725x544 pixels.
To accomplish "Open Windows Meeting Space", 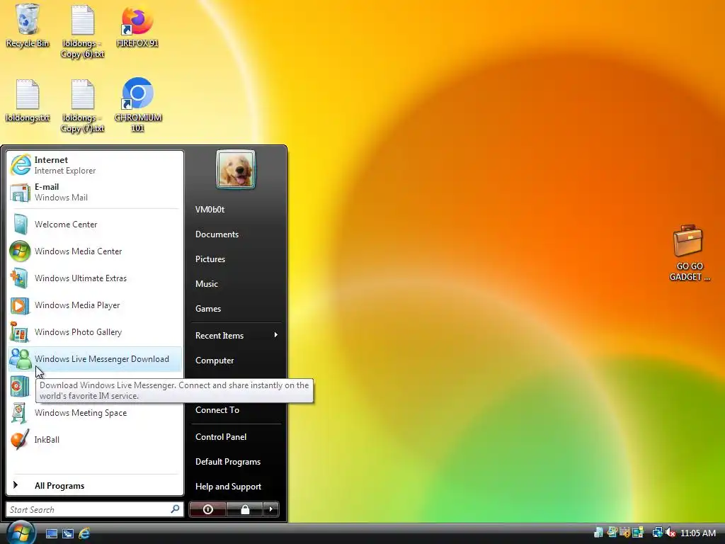I will tap(95, 413).
